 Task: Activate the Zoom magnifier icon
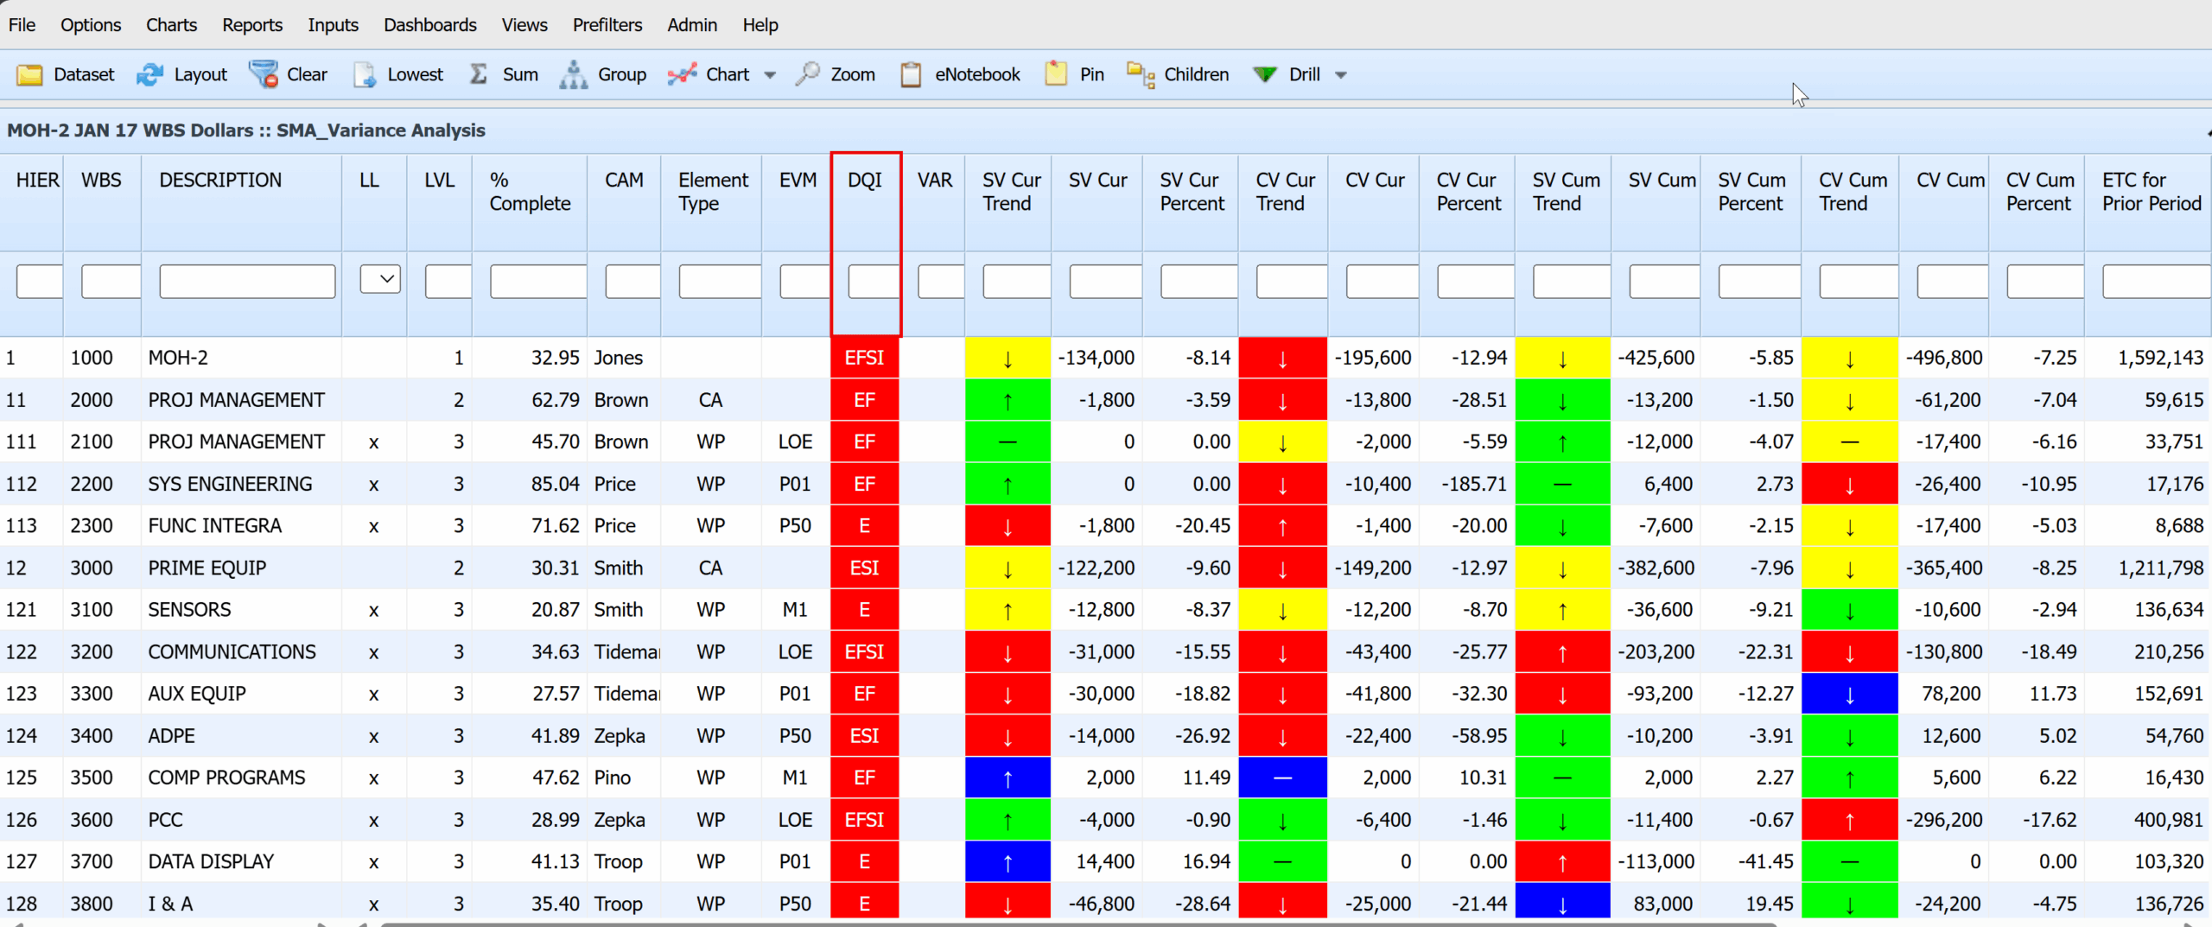click(807, 74)
